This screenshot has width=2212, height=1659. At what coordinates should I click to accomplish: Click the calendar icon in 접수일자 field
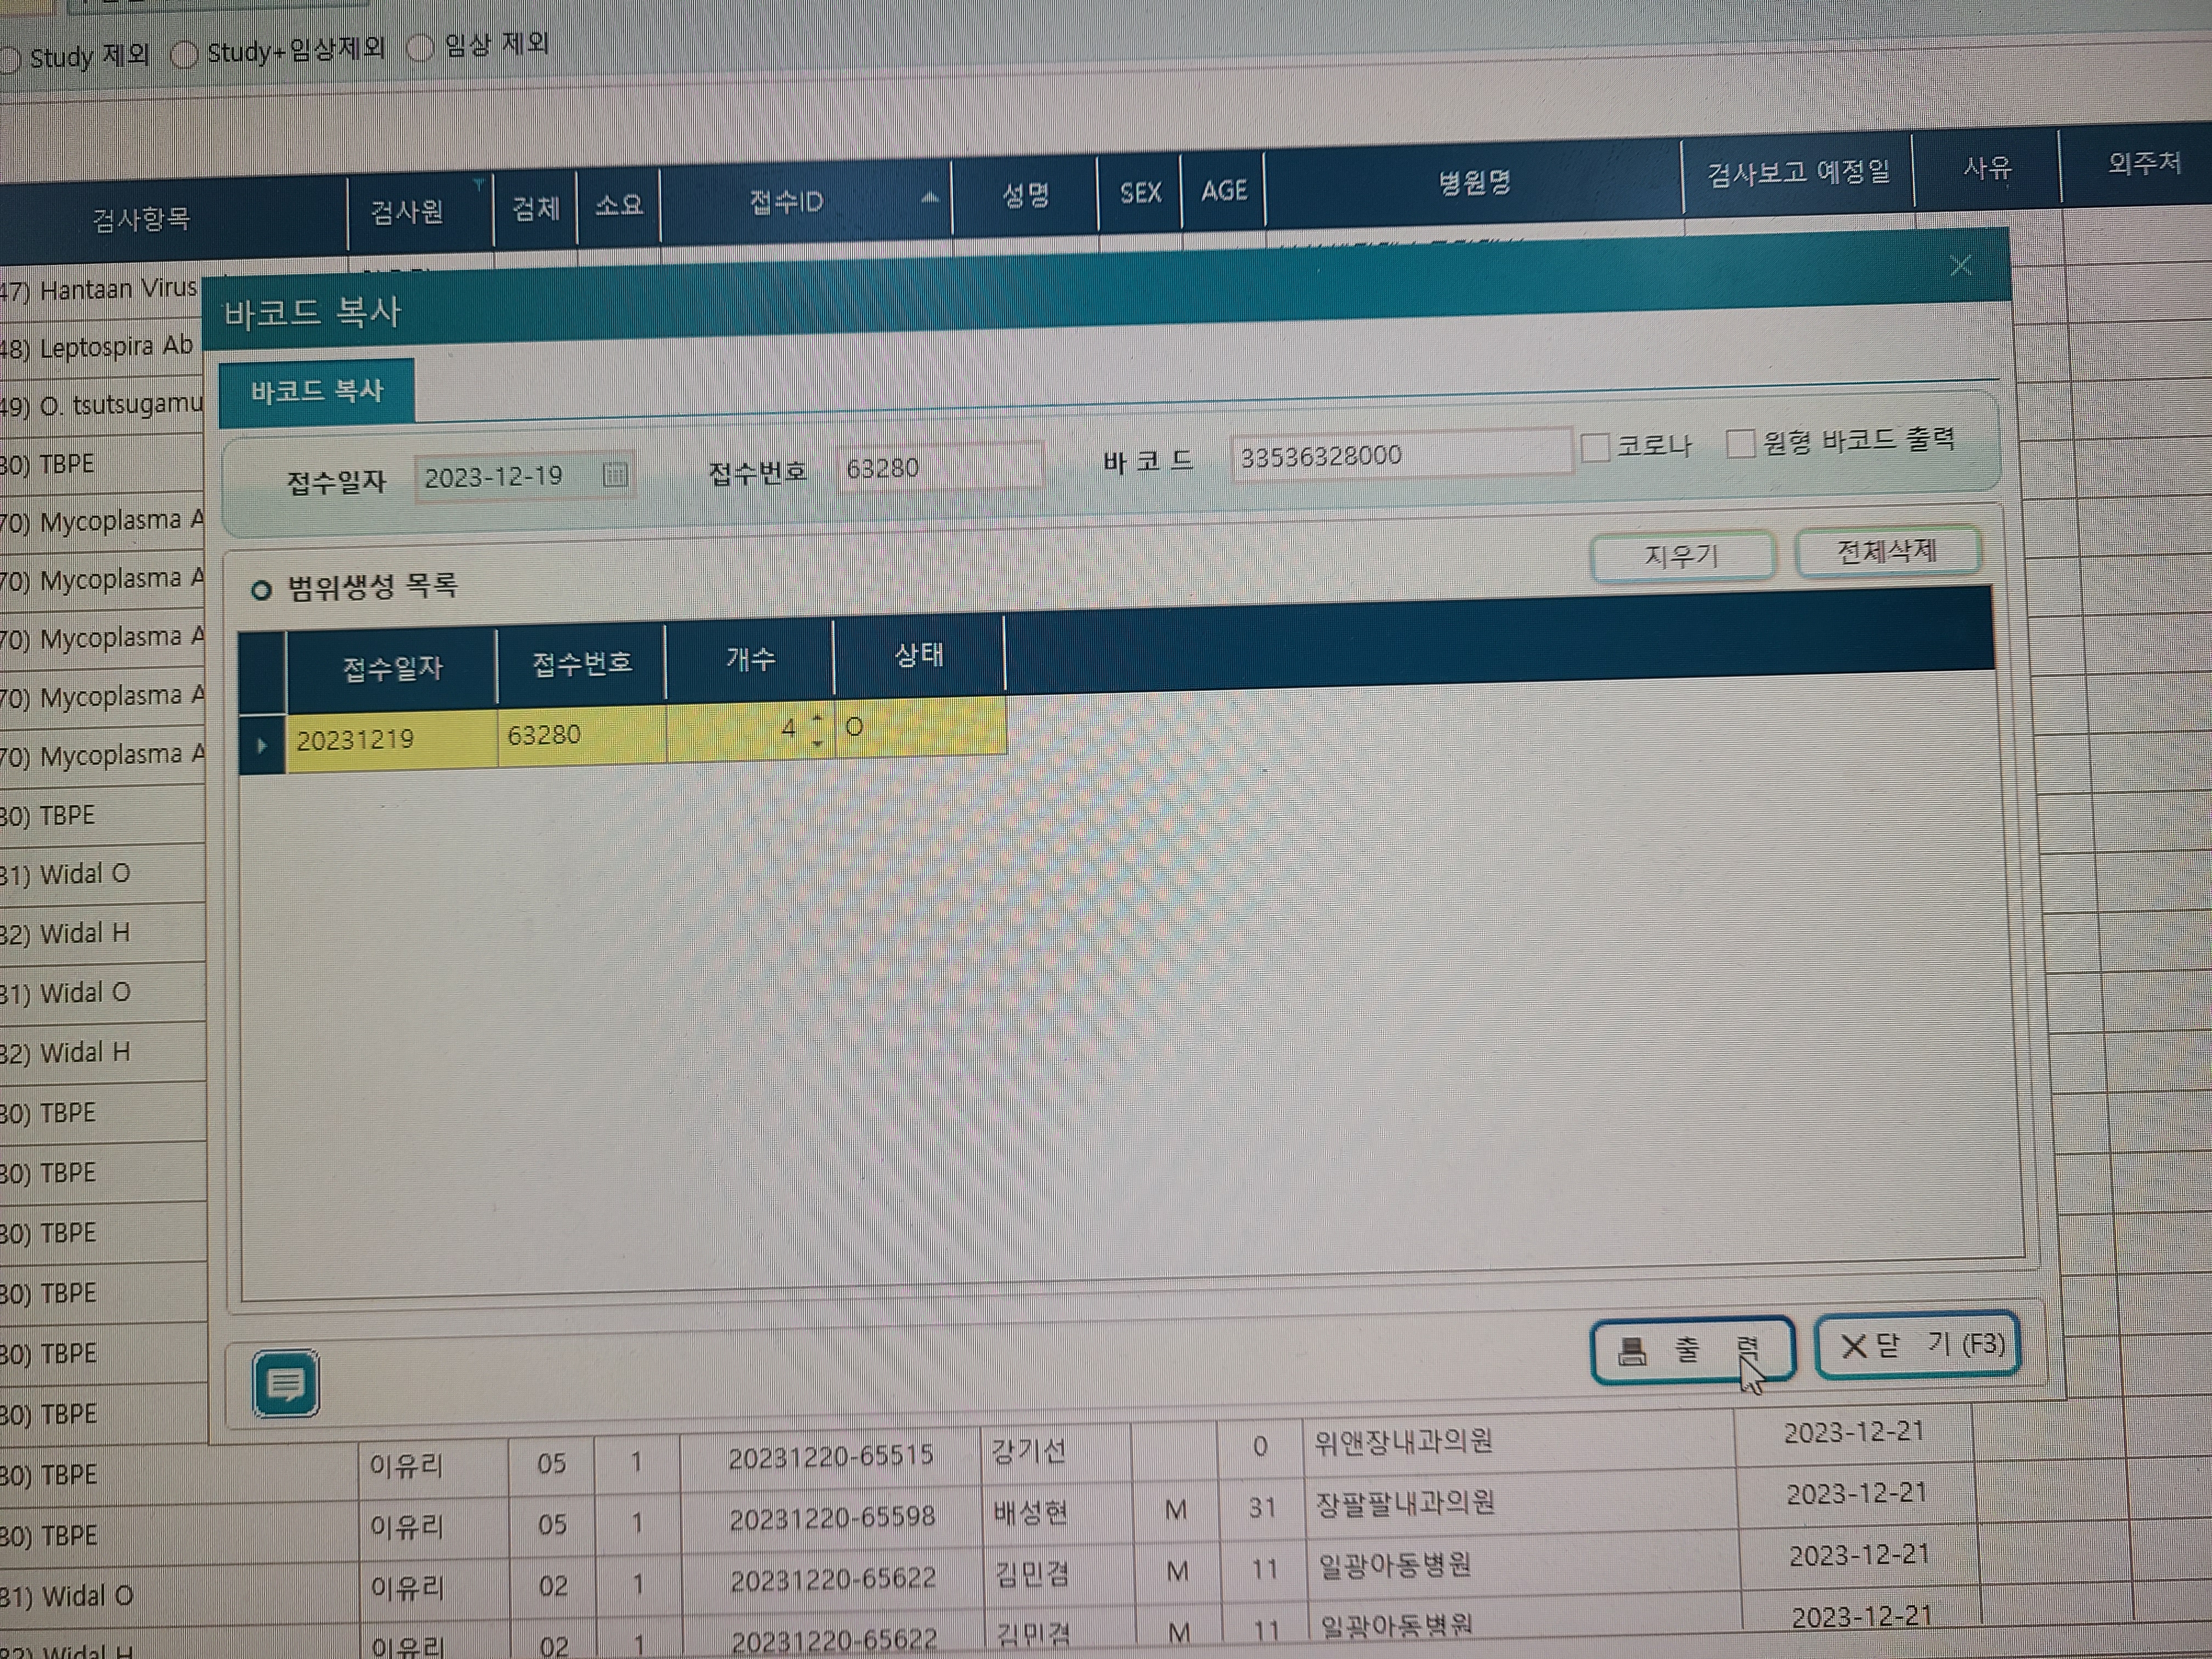click(x=615, y=474)
